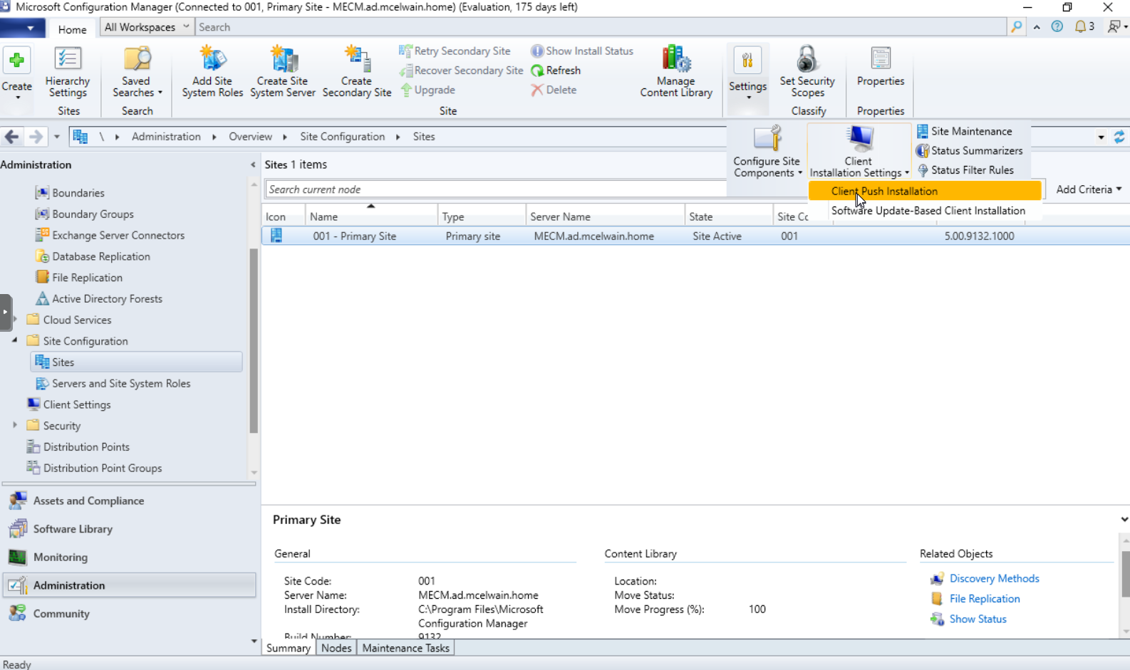This screenshot has height=670, width=1130.
Task: Click Configure Site Components icon
Action: pos(767,141)
